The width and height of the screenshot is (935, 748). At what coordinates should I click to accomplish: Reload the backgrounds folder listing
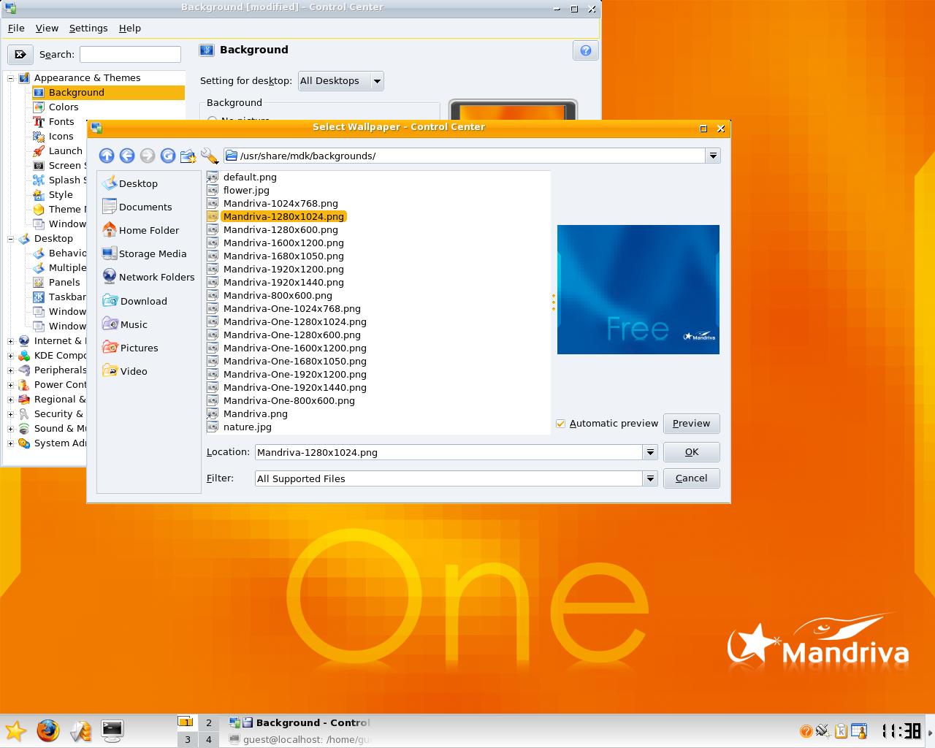coord(168,156)
